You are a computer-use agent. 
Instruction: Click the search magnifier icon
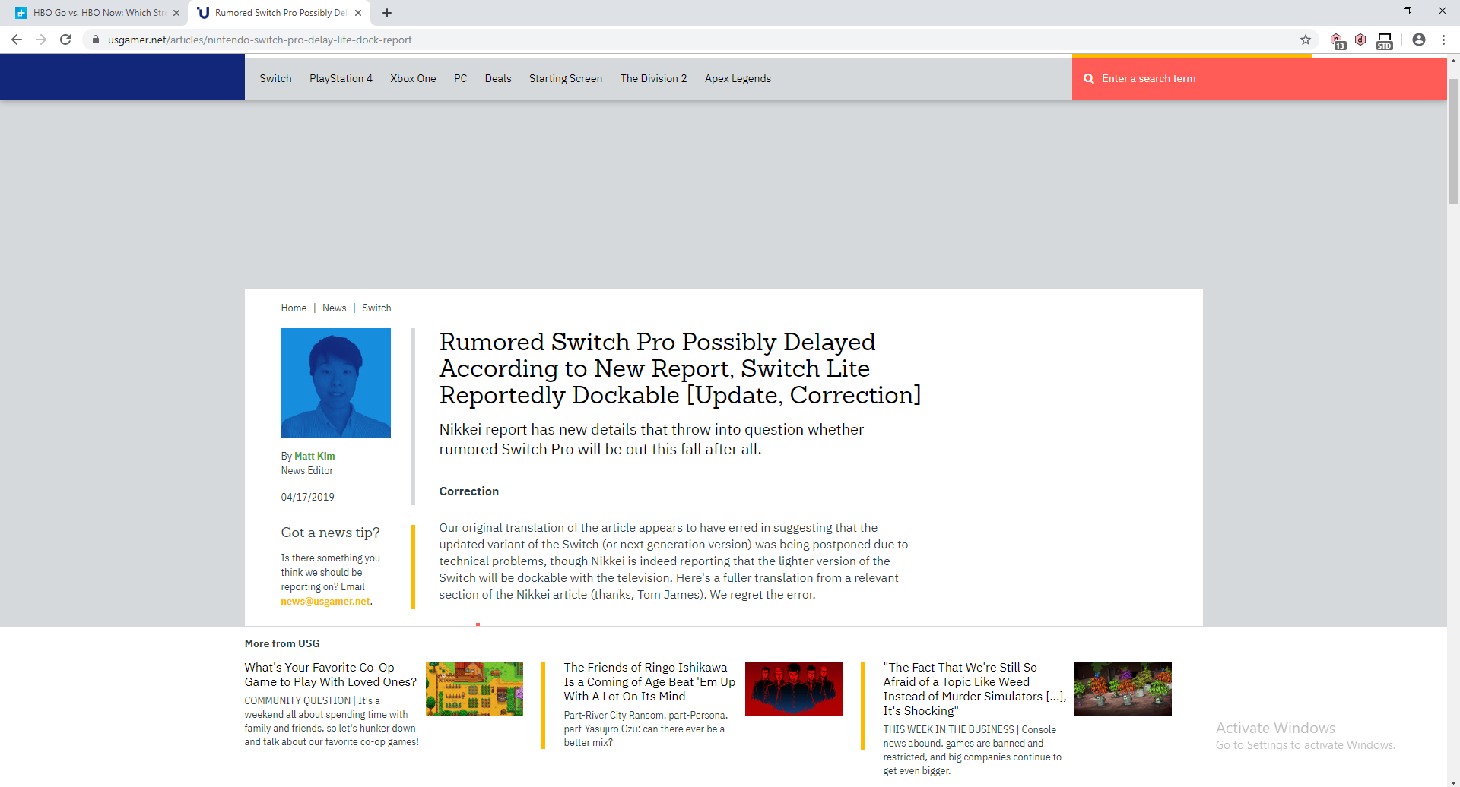(1089, 78)
